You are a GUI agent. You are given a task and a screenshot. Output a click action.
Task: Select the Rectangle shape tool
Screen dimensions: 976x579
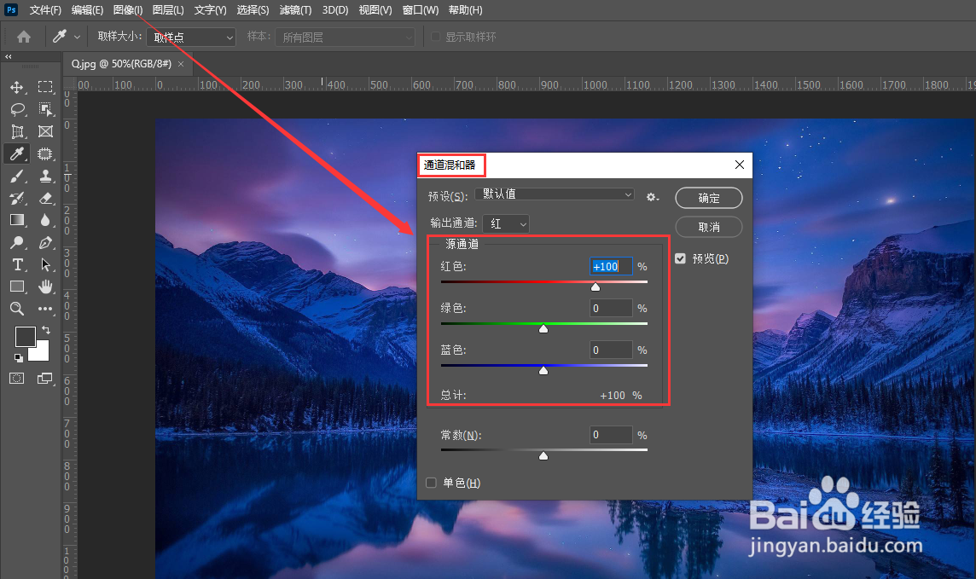pos(17,287)
